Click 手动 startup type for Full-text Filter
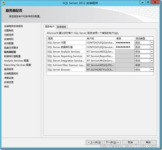The image size is (162, 150). coord(144,65)
